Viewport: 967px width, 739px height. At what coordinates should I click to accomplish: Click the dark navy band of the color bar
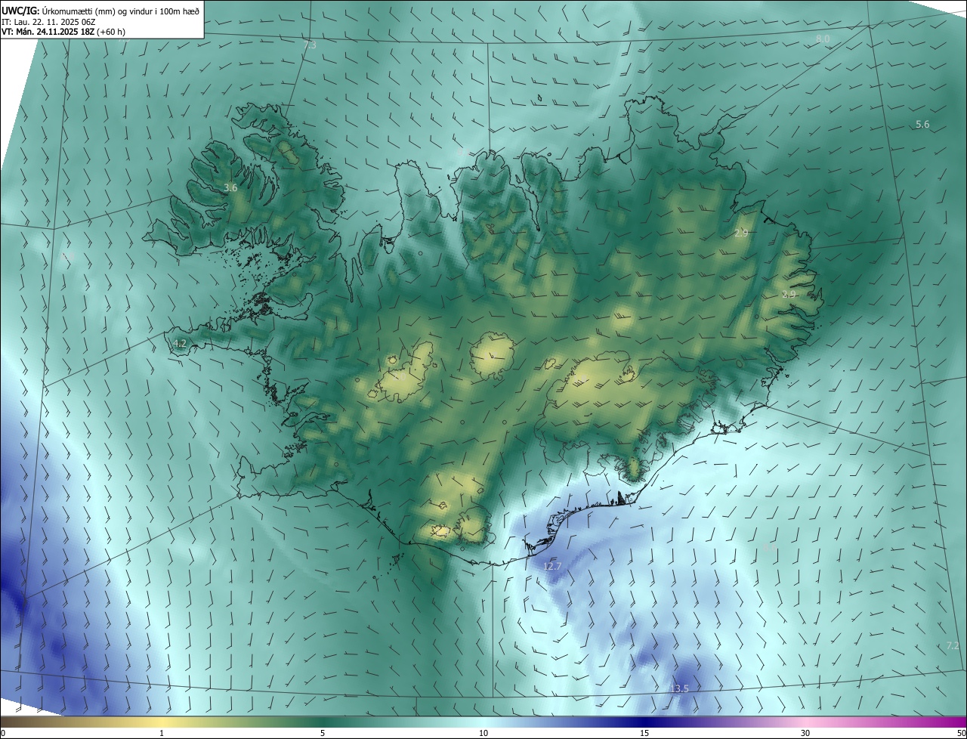[644, 722]
